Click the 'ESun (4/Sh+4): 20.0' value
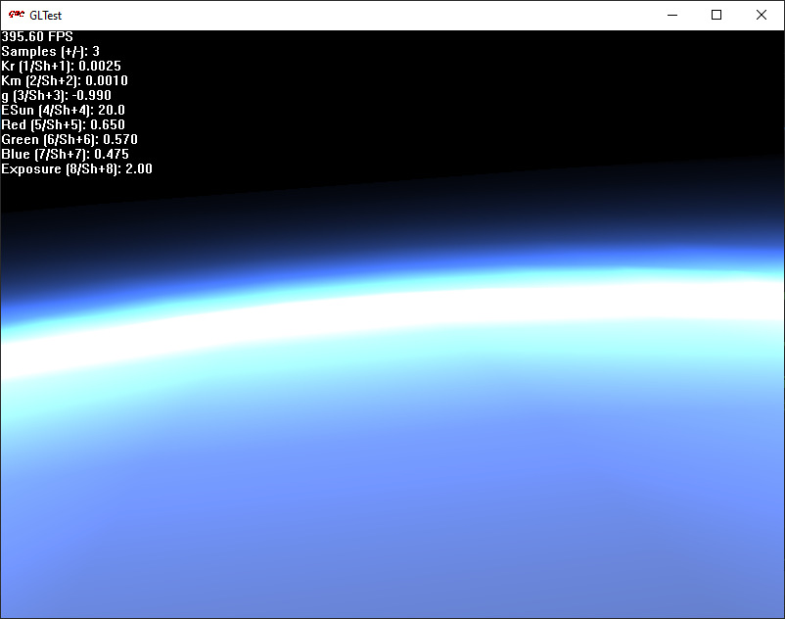Screen dimensions: 785x619 63,110
